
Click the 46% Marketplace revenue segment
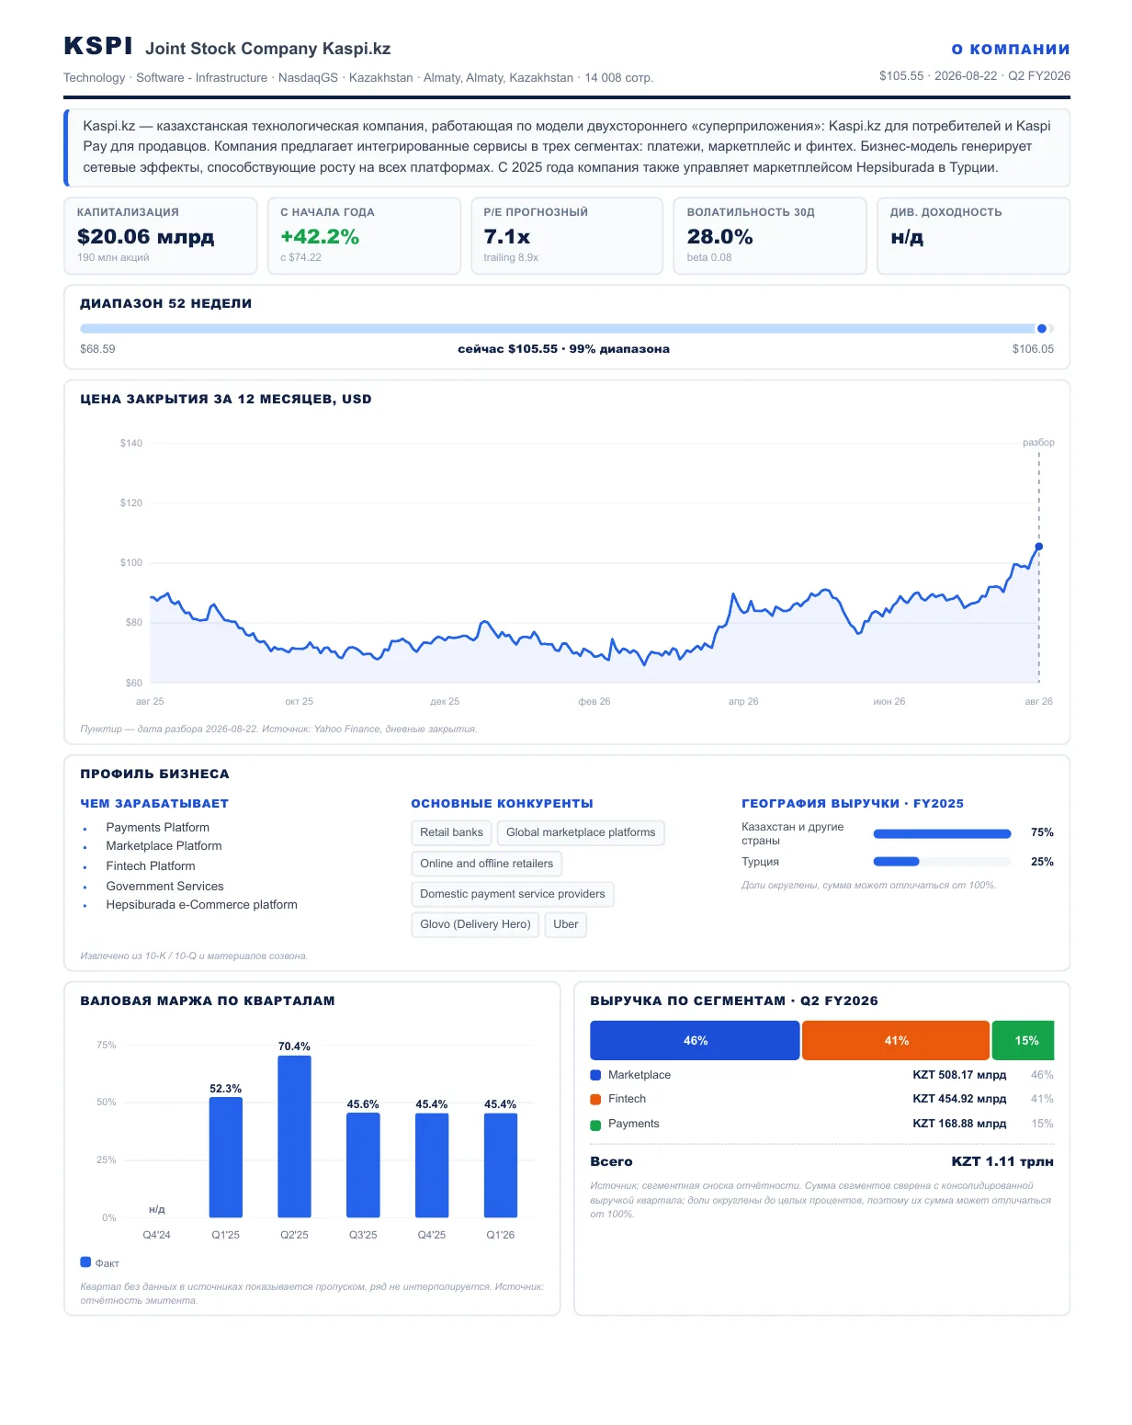(695, 1040)
